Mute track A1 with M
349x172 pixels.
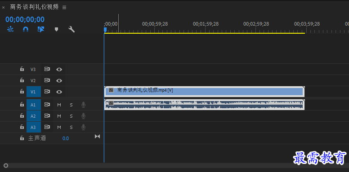pos(59,105)
